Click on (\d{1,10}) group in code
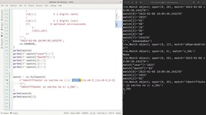Screen dimensions: 206x115 coord(39,31)
